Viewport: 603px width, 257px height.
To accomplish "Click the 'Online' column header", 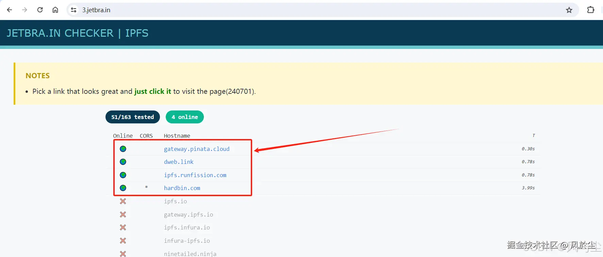I will coord(123,136).
